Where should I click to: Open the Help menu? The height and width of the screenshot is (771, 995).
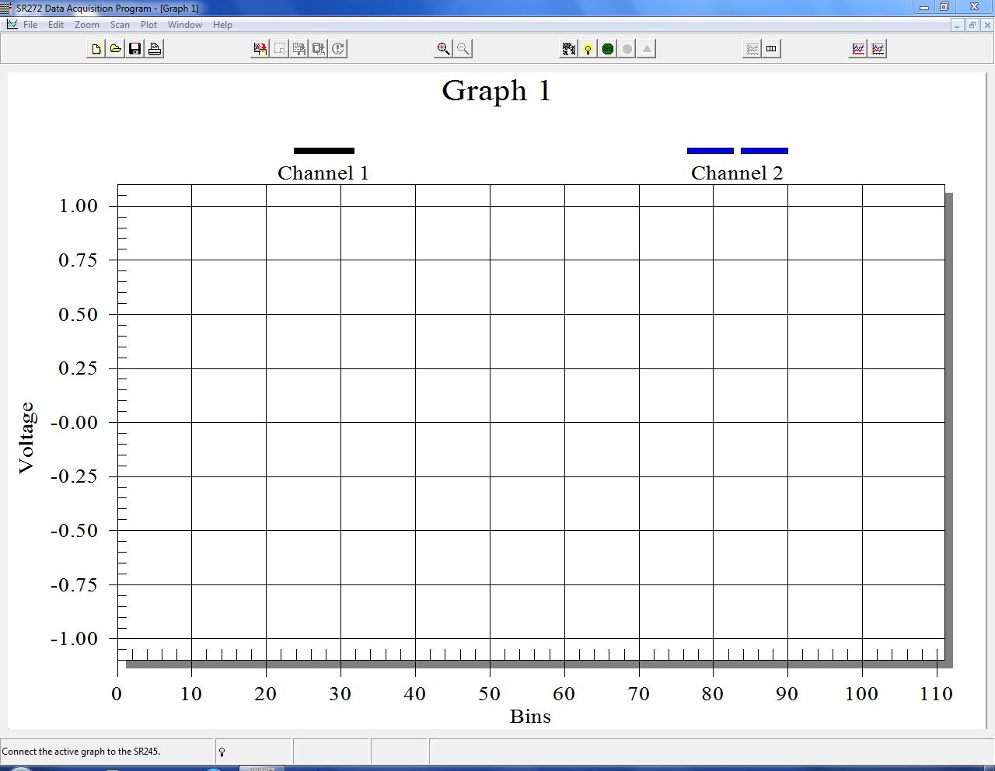point(222,25)
